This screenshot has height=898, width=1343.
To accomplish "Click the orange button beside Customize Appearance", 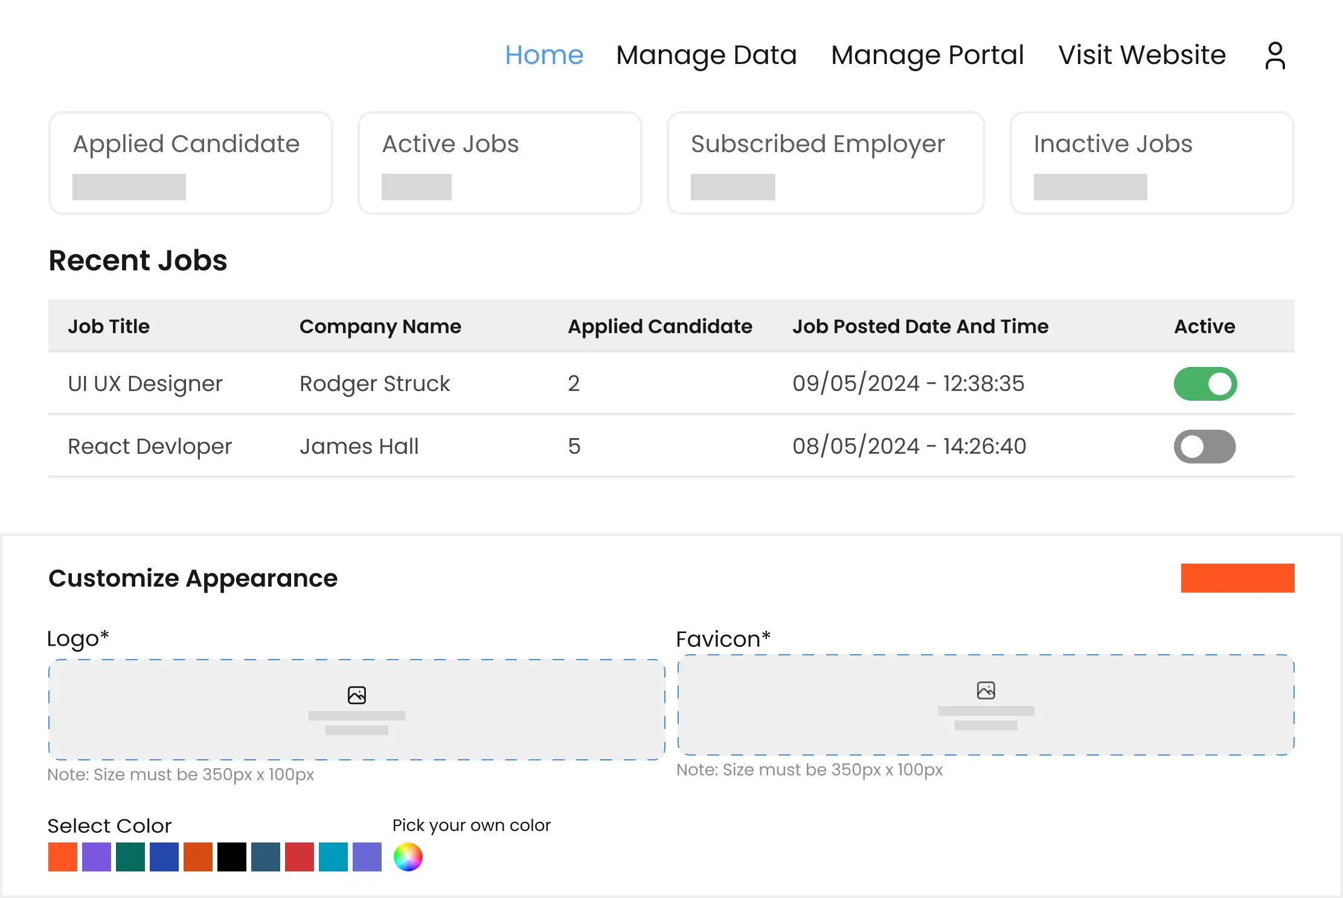I will click(1238, 578).
